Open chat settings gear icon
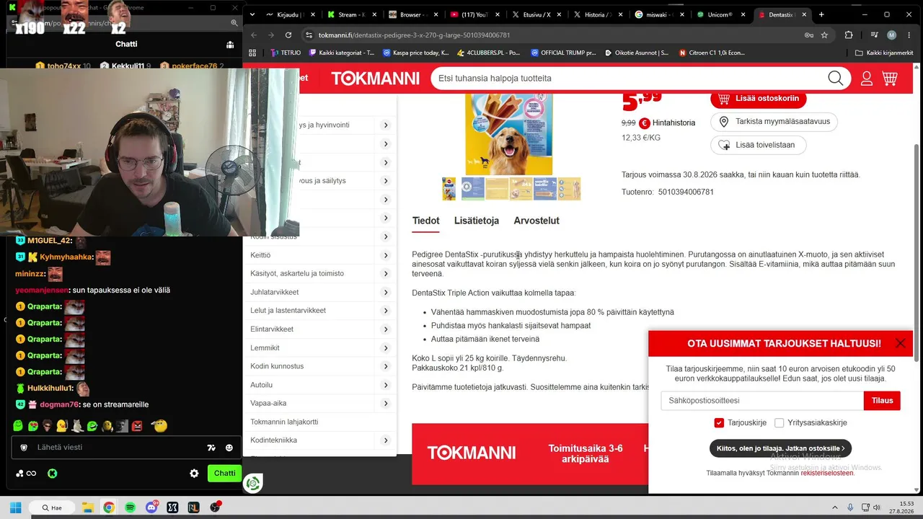This screenshot has width=923, height=519. click(194, 474)
